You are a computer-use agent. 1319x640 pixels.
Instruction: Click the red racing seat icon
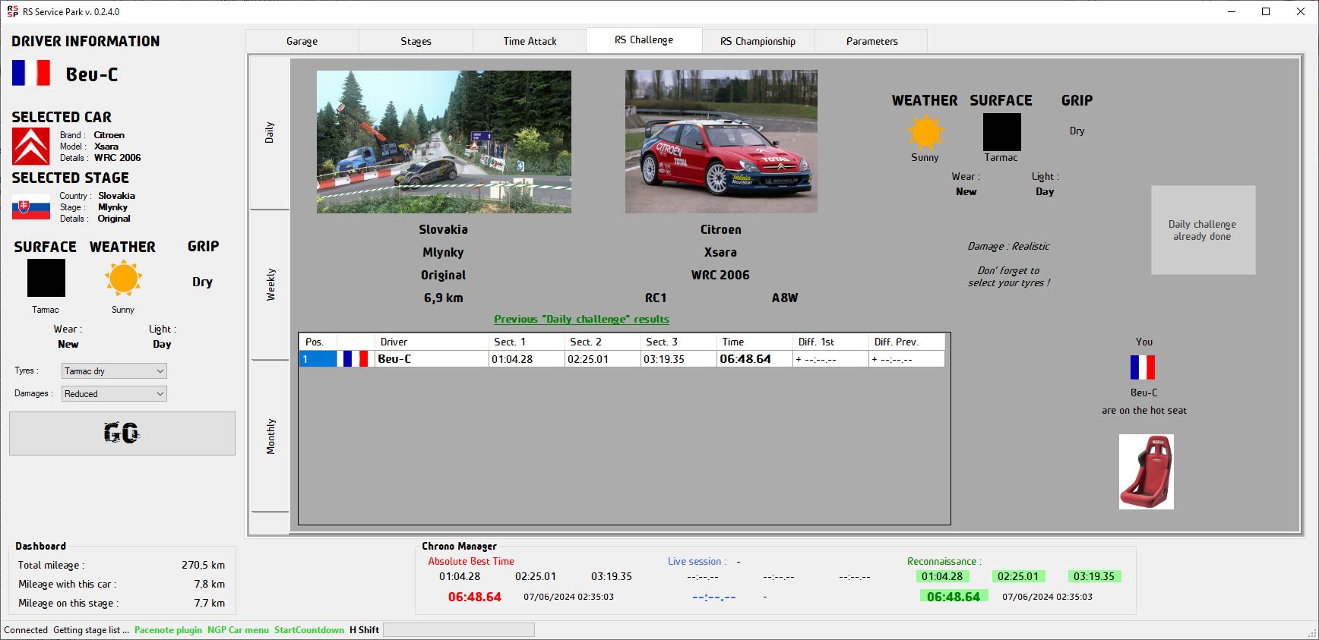(1147, 471)
